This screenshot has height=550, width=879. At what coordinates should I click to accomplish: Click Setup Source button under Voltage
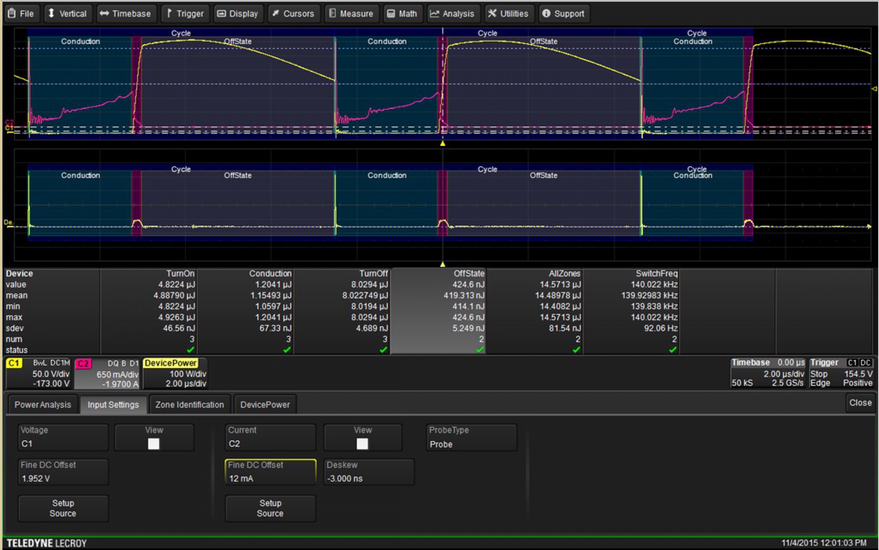(63, 508)
